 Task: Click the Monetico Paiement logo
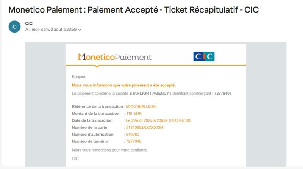115,57
